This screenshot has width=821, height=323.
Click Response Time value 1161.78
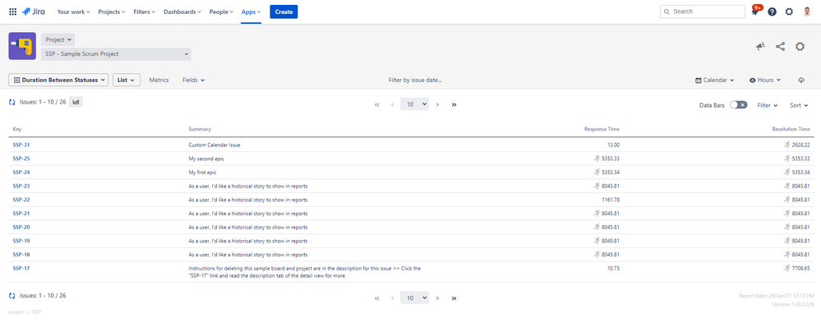(x=611, y=200)
